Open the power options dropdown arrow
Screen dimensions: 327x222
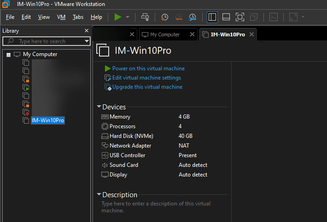coord(128,17)
